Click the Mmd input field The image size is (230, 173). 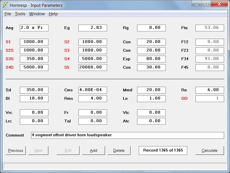tap(151, 90)
